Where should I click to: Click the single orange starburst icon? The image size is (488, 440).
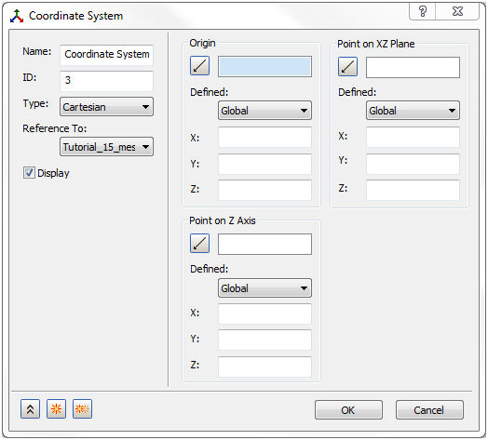click(56, 409)
